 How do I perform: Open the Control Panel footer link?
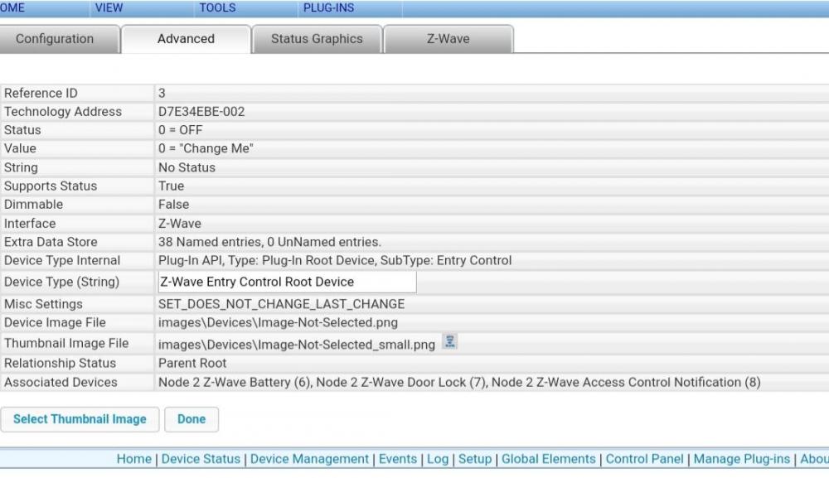(x=645, y=459)
